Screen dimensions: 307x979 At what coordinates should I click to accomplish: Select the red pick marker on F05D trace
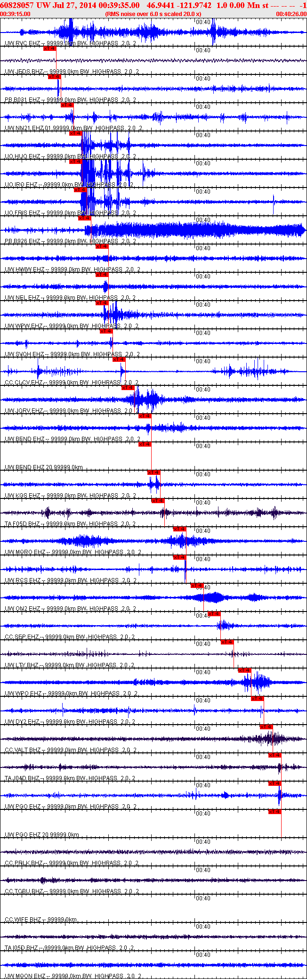pos(158,501)
